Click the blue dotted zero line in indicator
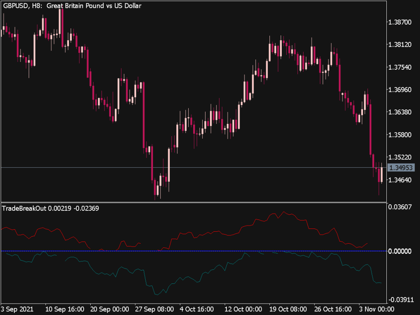 tap(205, 251)
